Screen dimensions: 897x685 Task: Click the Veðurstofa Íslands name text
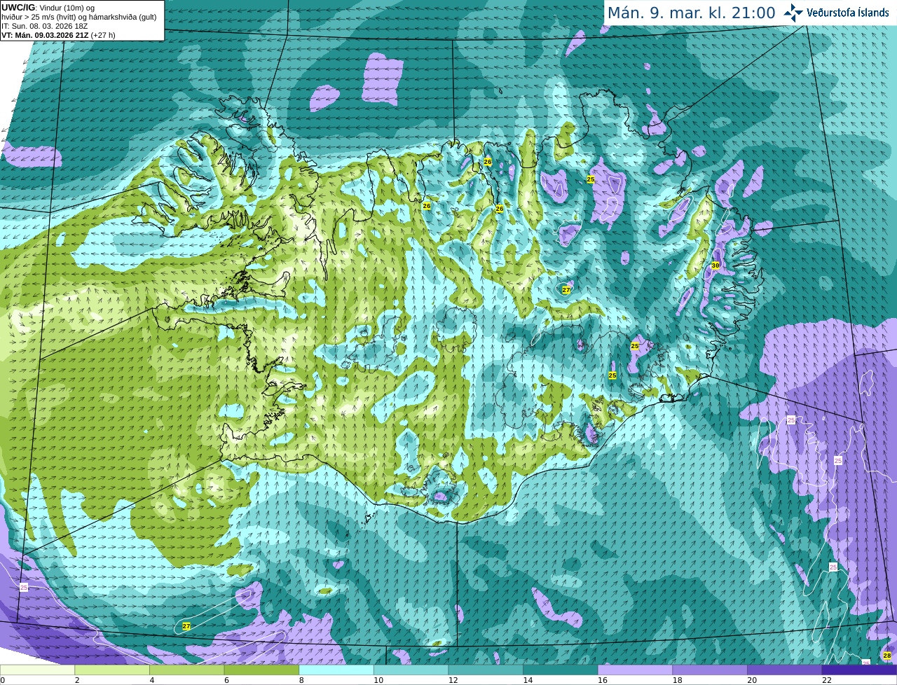(848, 13)
